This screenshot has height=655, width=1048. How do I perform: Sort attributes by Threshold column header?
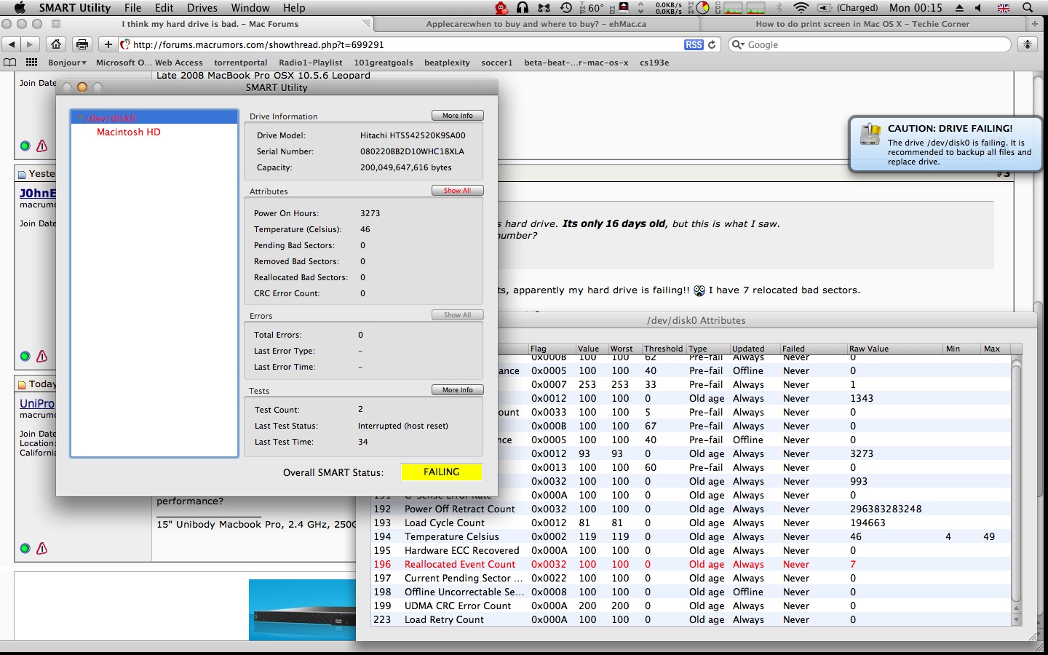(x=663, y=349)
